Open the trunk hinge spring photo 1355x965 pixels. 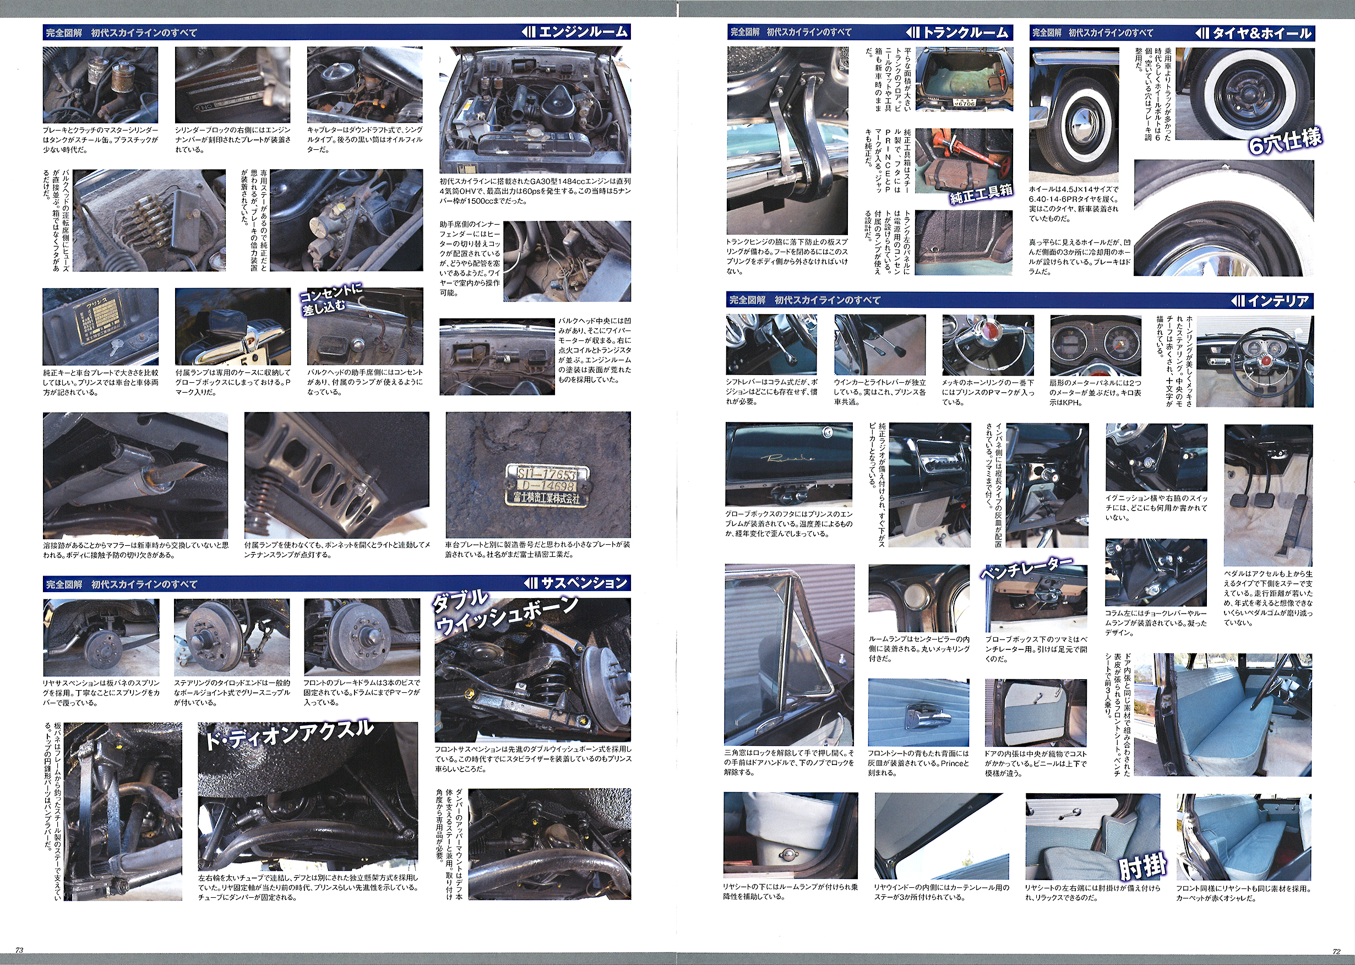788,140
